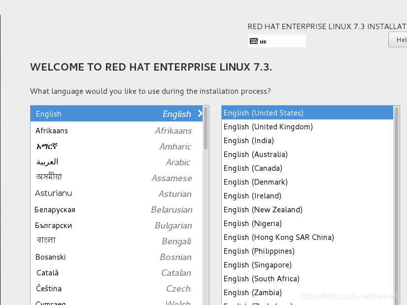
Task: Select Bosanski language
Action: (117, 257)
